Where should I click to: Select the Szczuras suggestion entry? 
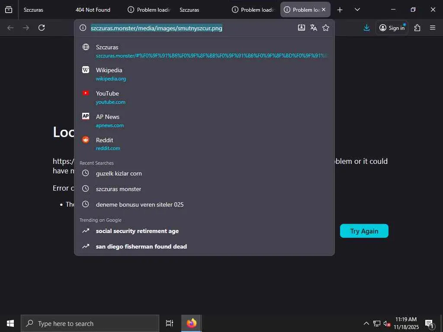(204, 51)
